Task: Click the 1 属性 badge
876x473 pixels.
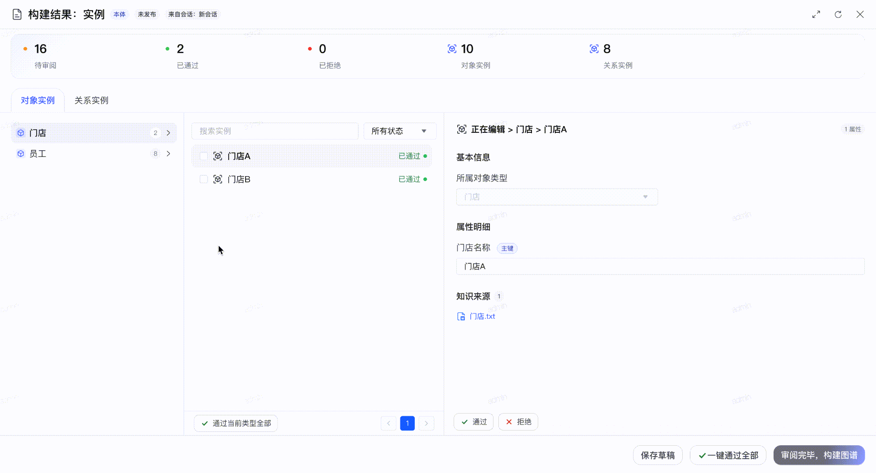Action: click(x=853, y=129)
